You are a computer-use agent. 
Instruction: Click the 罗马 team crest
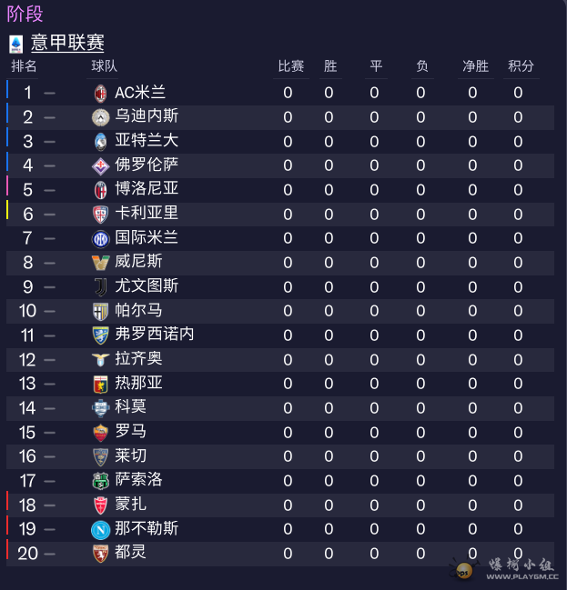(x=101, y=433)
